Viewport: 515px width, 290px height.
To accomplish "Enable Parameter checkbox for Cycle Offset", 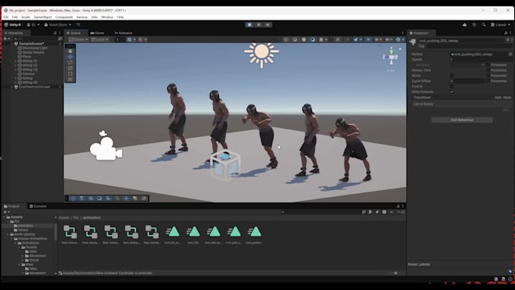I will (x=488, y=81).
